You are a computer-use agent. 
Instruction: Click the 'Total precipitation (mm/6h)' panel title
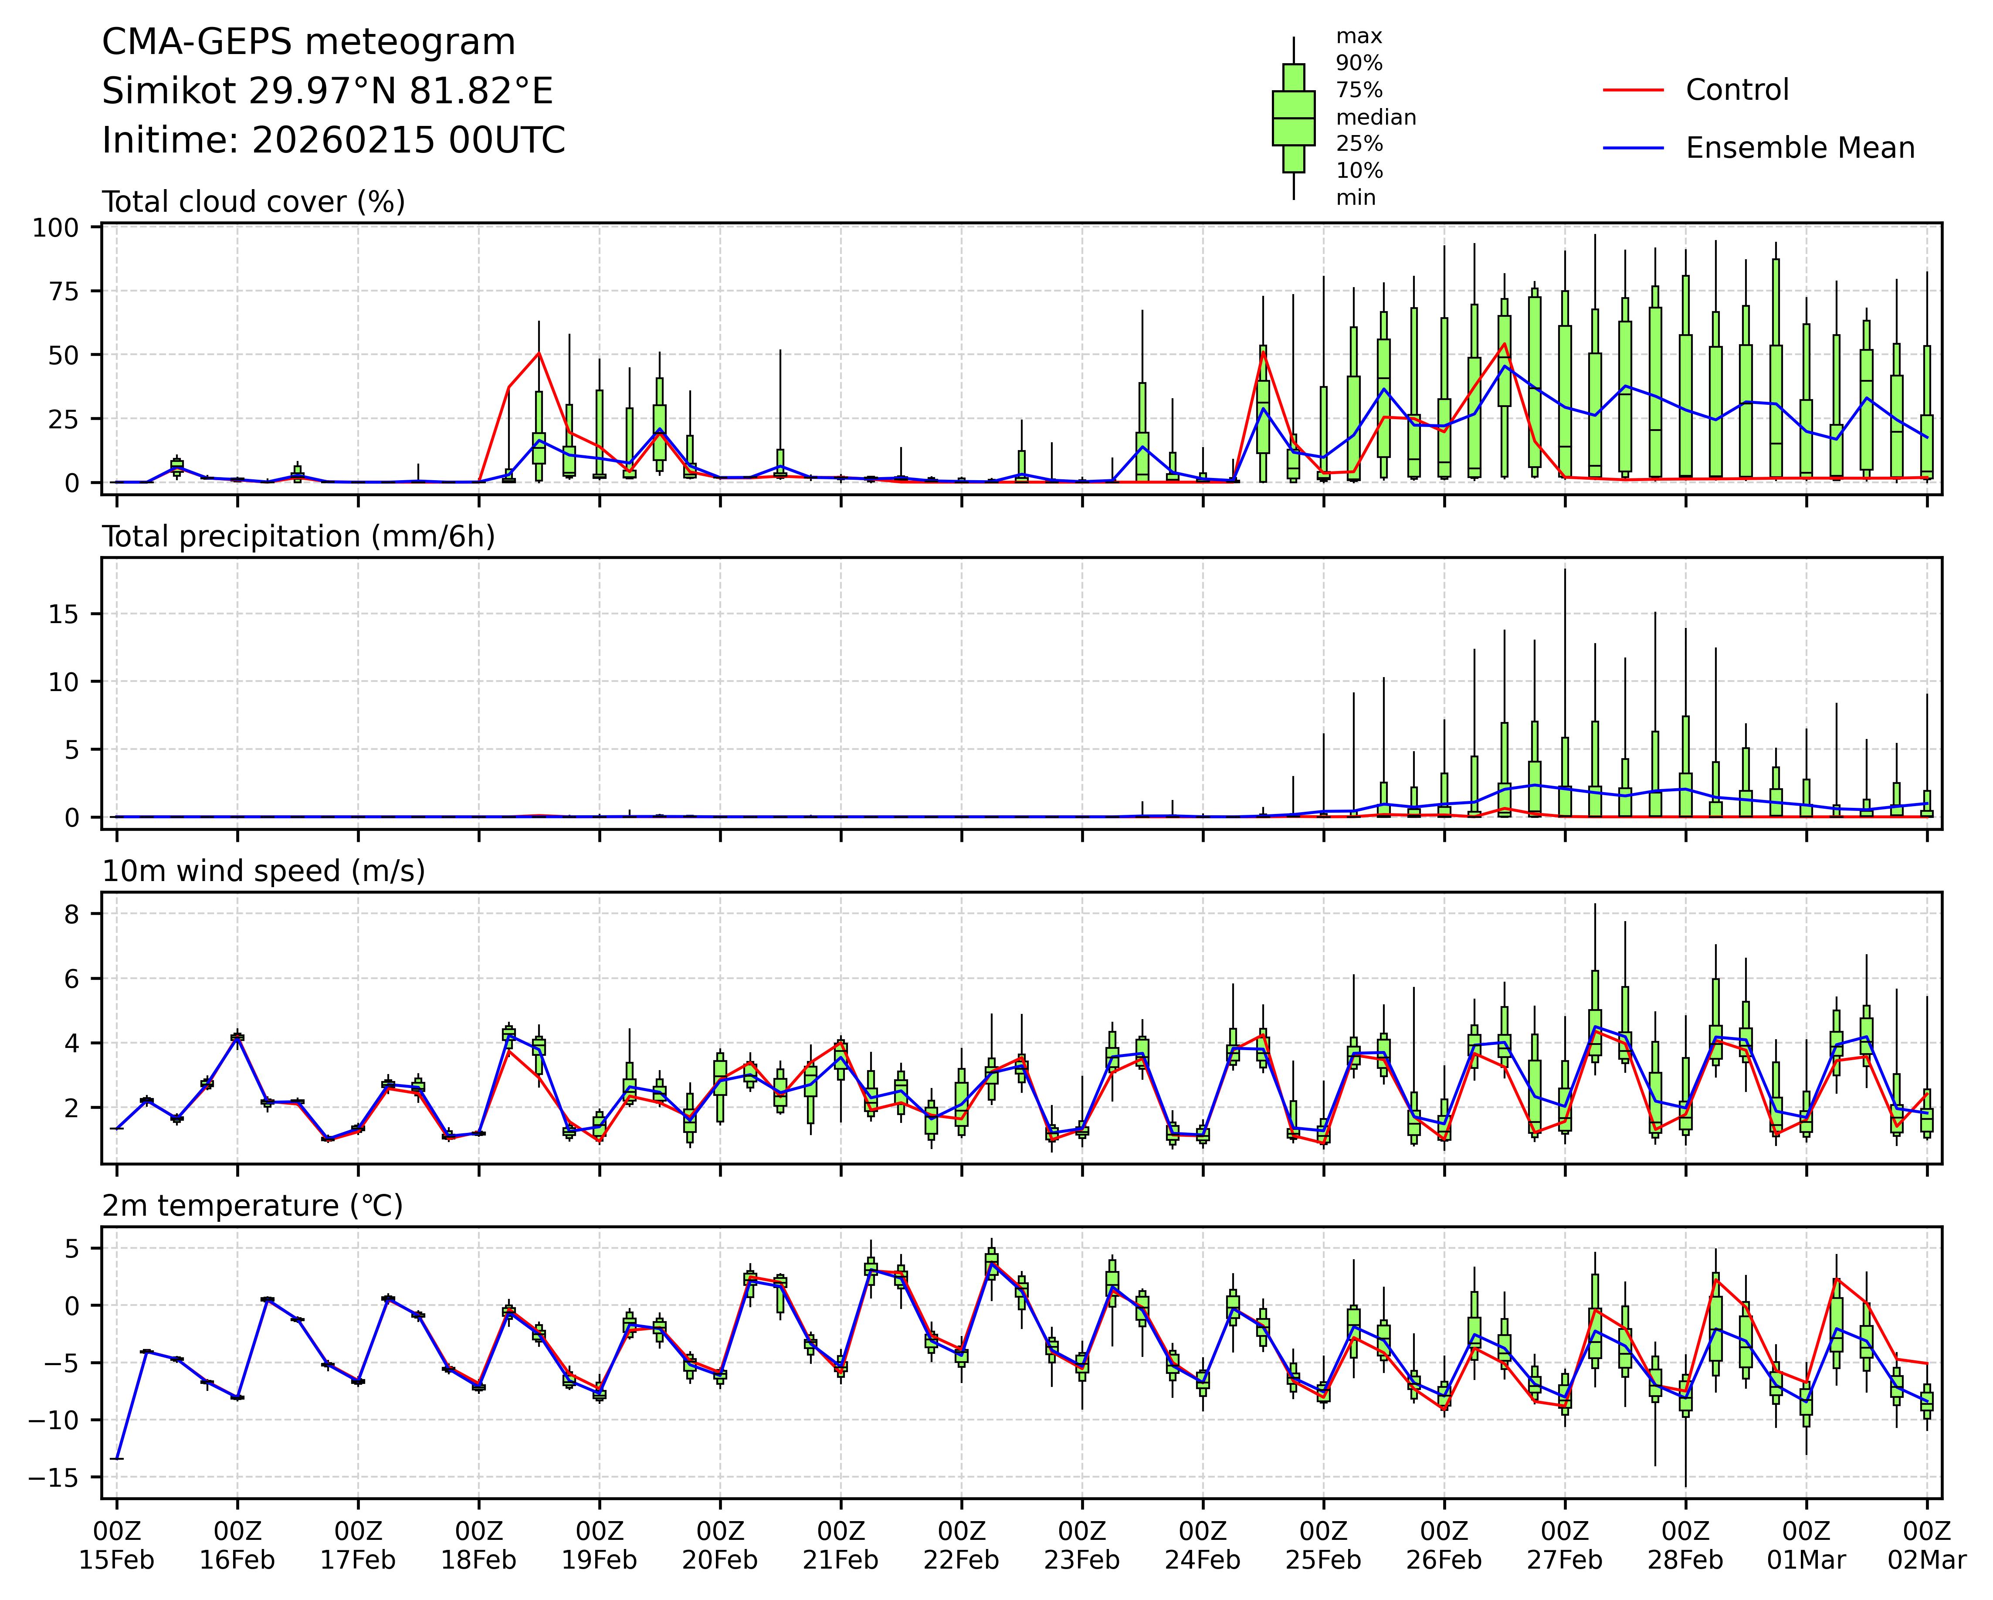(298, 537)
